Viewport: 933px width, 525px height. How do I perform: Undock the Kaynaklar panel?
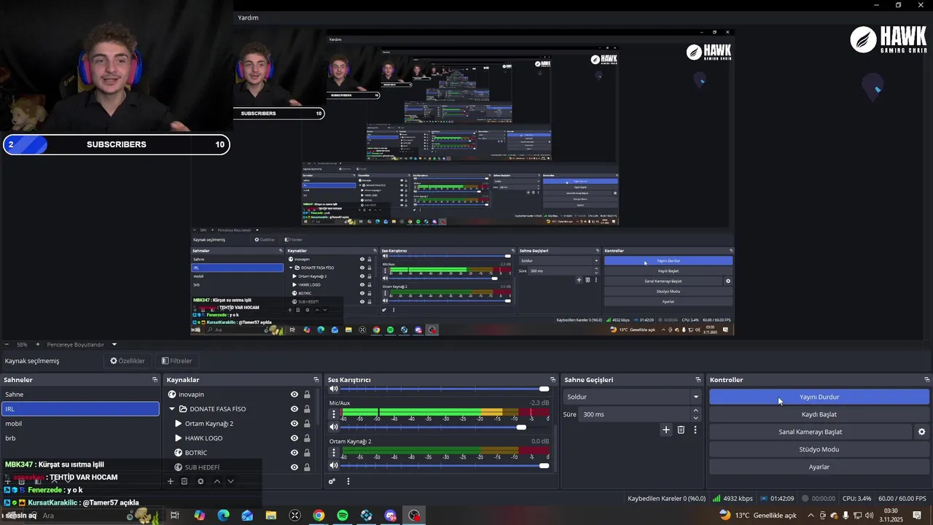[316, 380]
